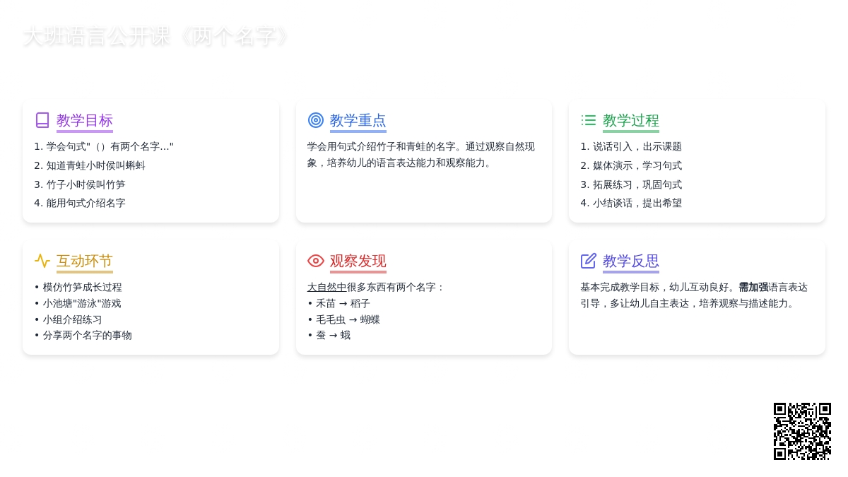This screenshot has width=848, height=477.
Task: Select the 教学过程 card heading
Action: tap(630, 120)
